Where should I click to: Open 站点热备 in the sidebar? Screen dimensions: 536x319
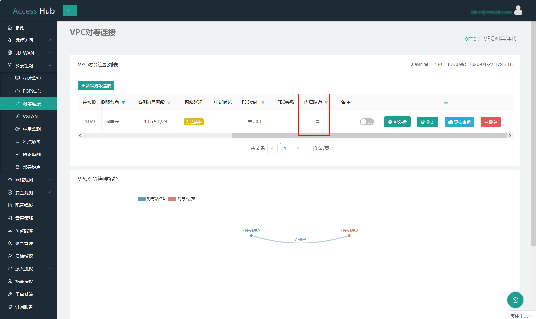29,142
